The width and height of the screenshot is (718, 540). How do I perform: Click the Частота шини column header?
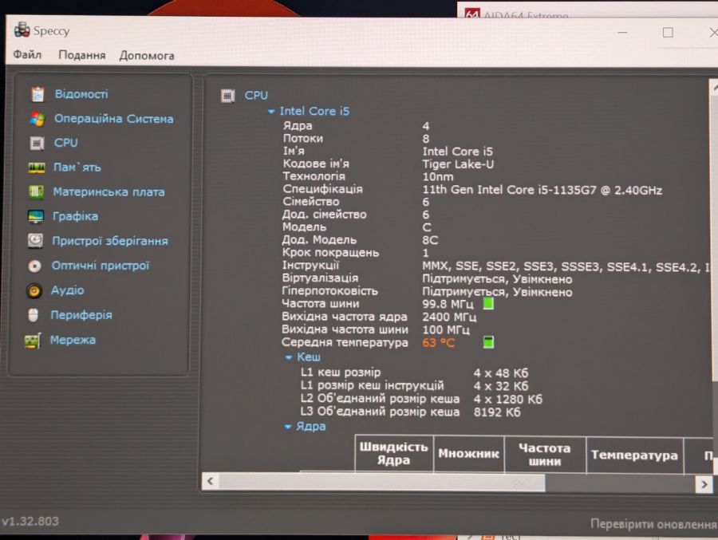(x=544, y=455)
